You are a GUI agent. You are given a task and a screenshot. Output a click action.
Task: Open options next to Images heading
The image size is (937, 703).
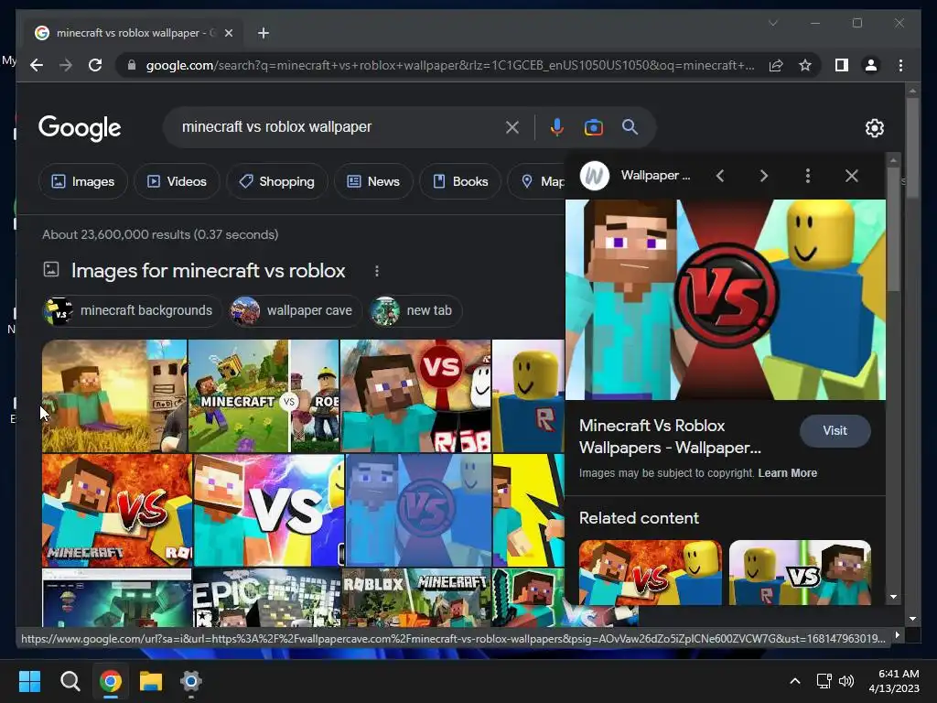pos(376,271)
